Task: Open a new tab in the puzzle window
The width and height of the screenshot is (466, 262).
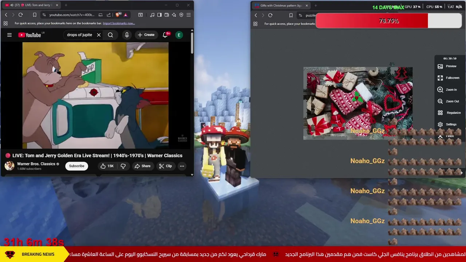Action: click(316, 5)
